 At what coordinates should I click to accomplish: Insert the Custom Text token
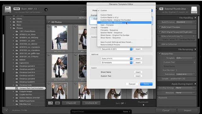click(x=138, y=76)
